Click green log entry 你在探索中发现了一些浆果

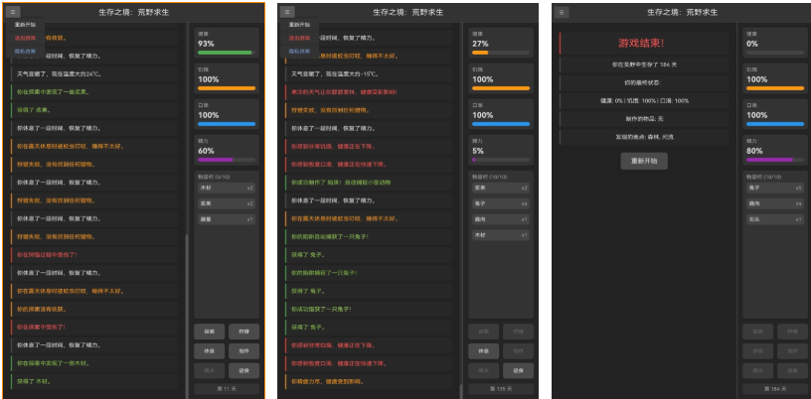[x=94, y=92]
